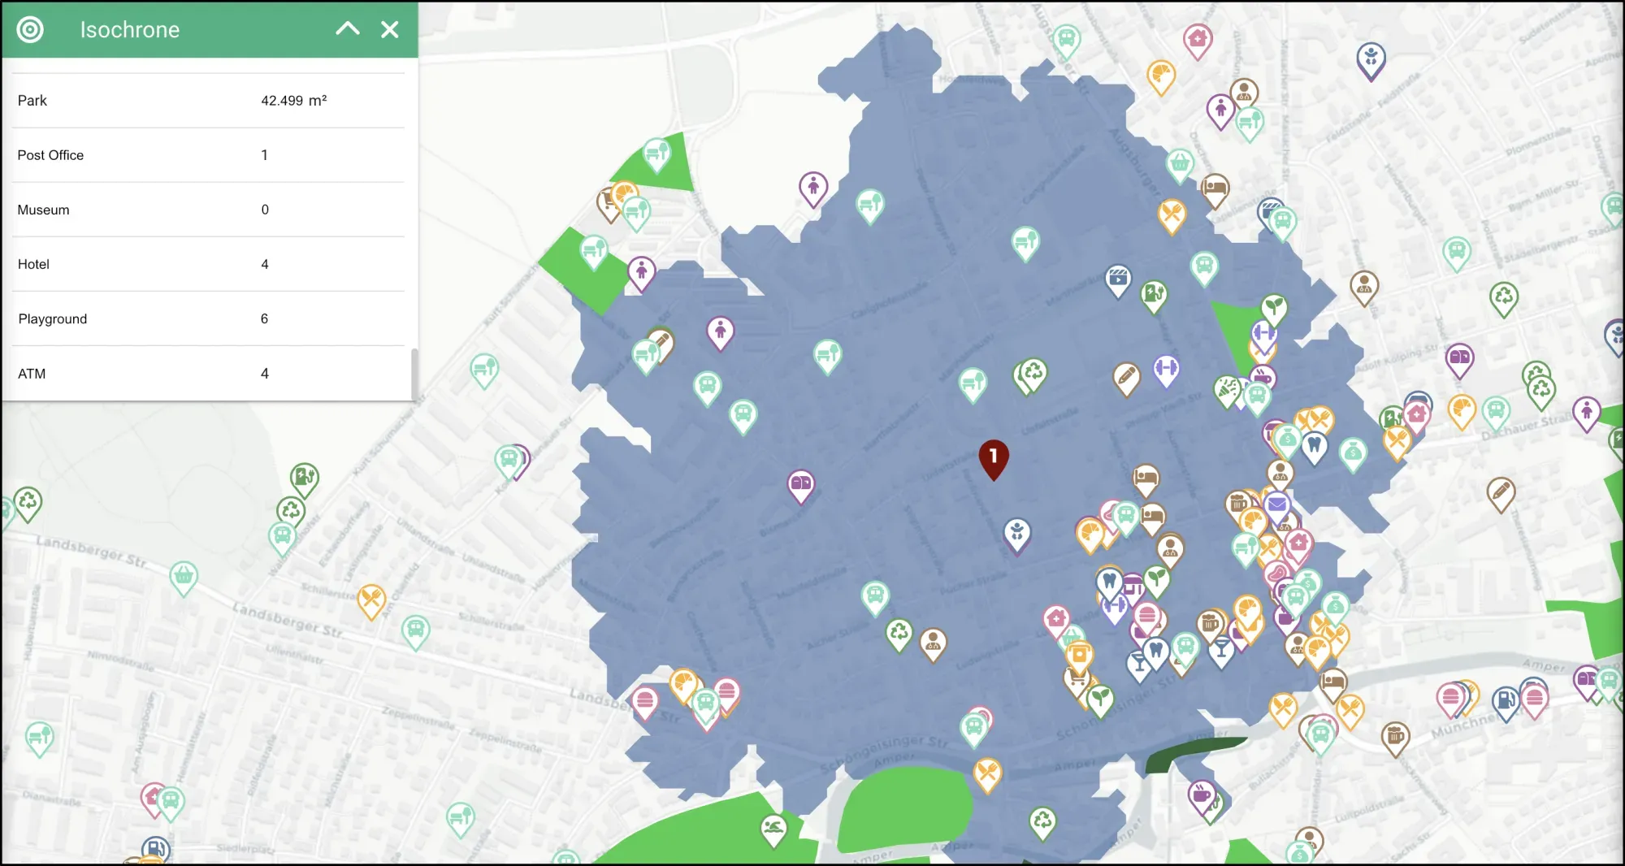This screenshot has height=866, width=1625.
Task: Close the Isochrone panel
Action: [x=390, y=29]
